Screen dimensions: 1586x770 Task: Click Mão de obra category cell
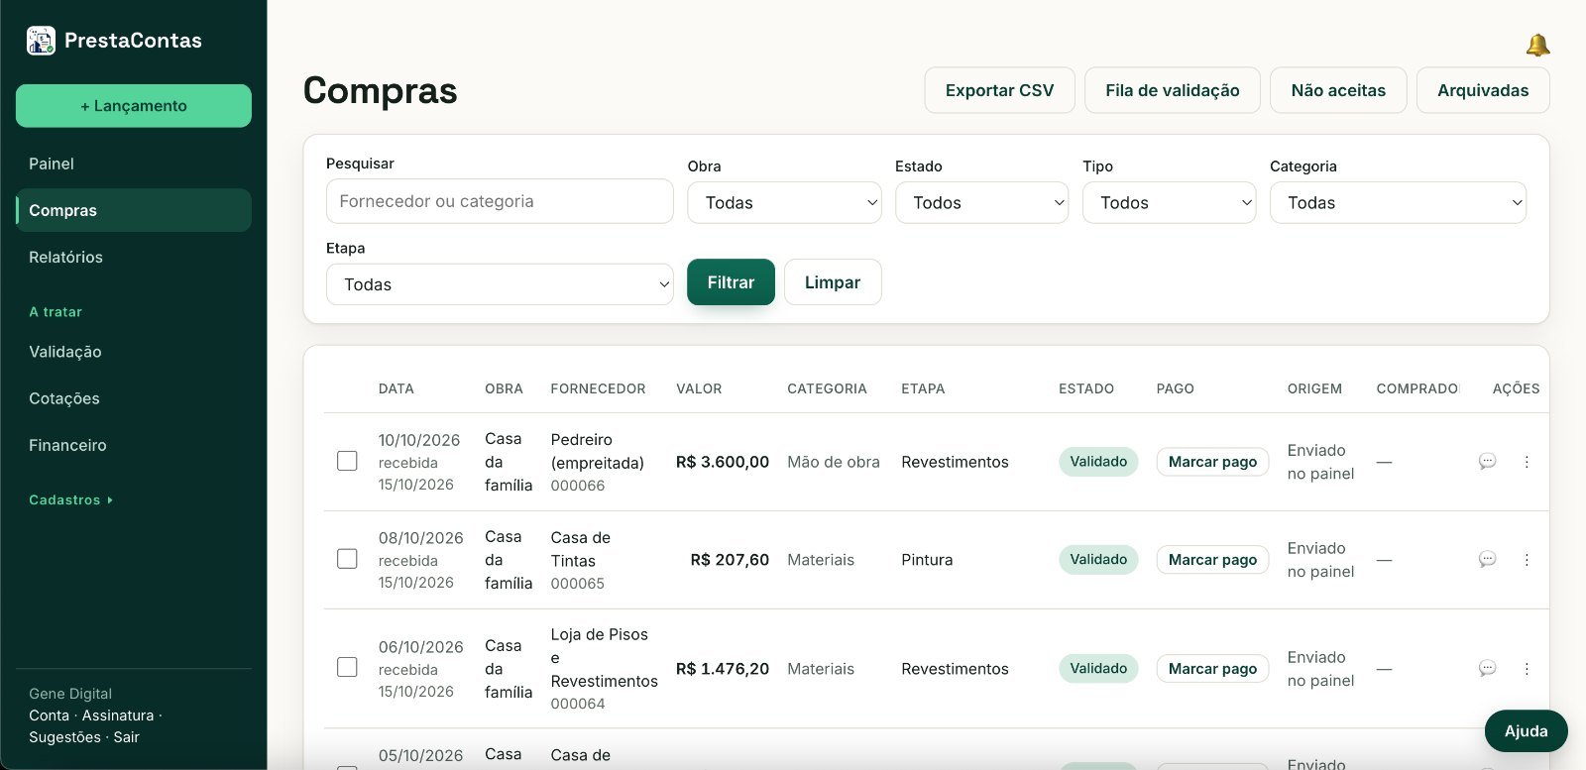click(x=834, y=462)
